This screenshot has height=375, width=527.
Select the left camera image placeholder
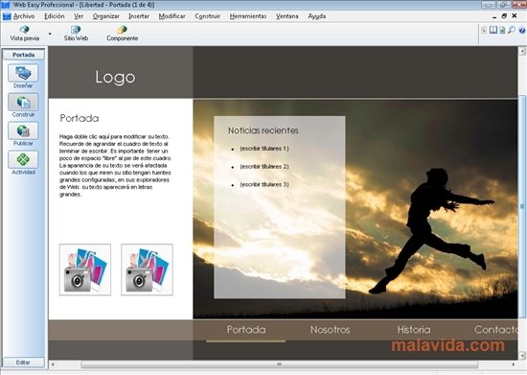(85, 270)
